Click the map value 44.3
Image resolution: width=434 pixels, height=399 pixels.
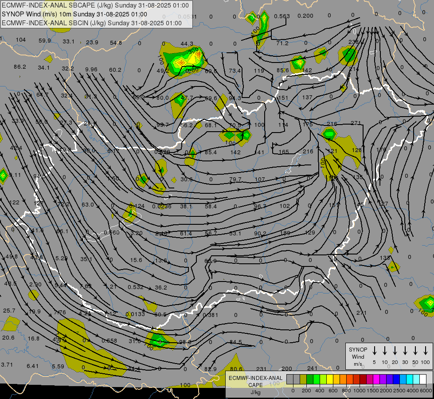pyautogui.click(x=187, y=44)
